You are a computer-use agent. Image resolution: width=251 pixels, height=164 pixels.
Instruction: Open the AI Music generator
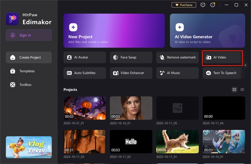[177, 73]
